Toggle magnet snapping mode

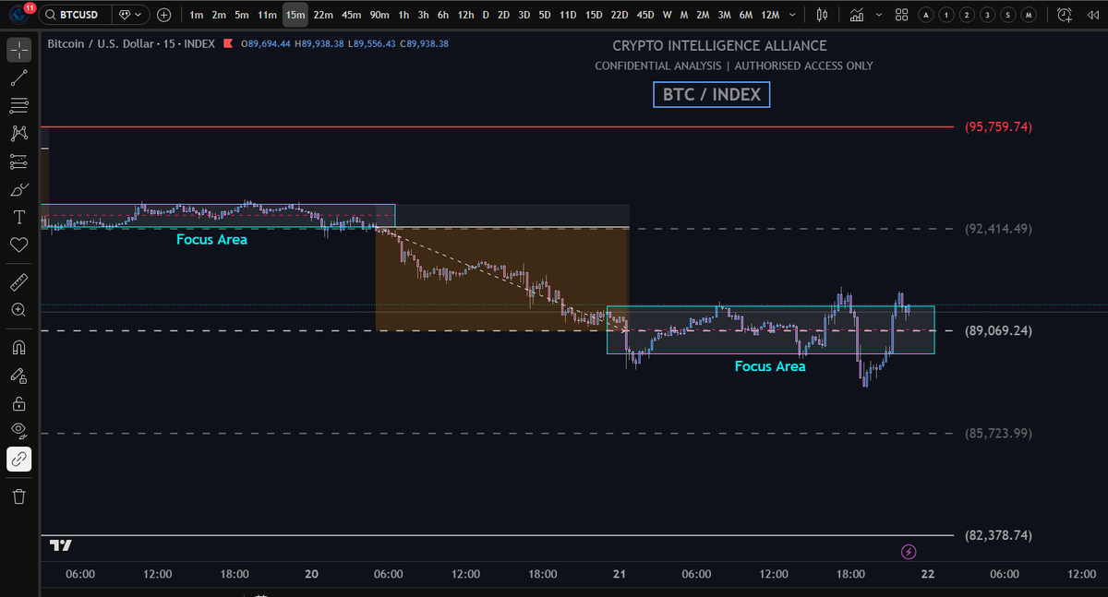click(18, 348)
